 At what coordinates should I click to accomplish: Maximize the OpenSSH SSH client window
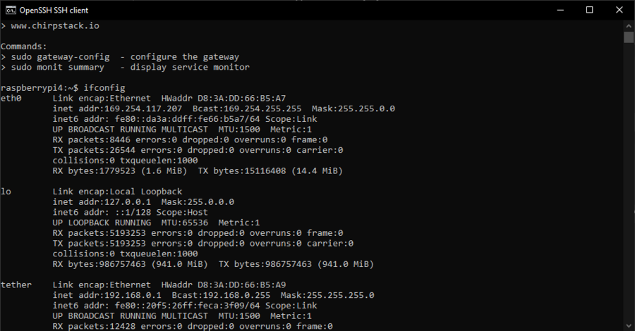point(589,10)
